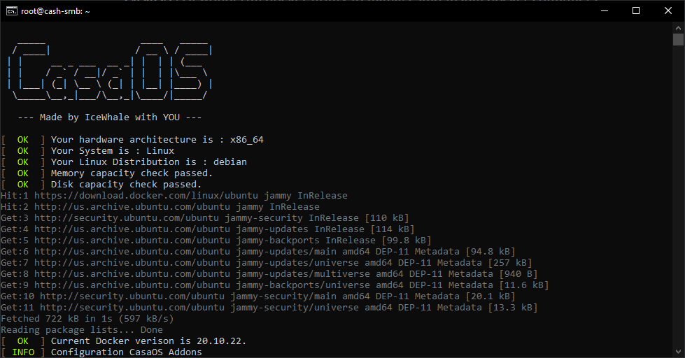Minimize the root@cash-smb terminal window
Screen dimensions: 685x358
(x=605, y=11)
